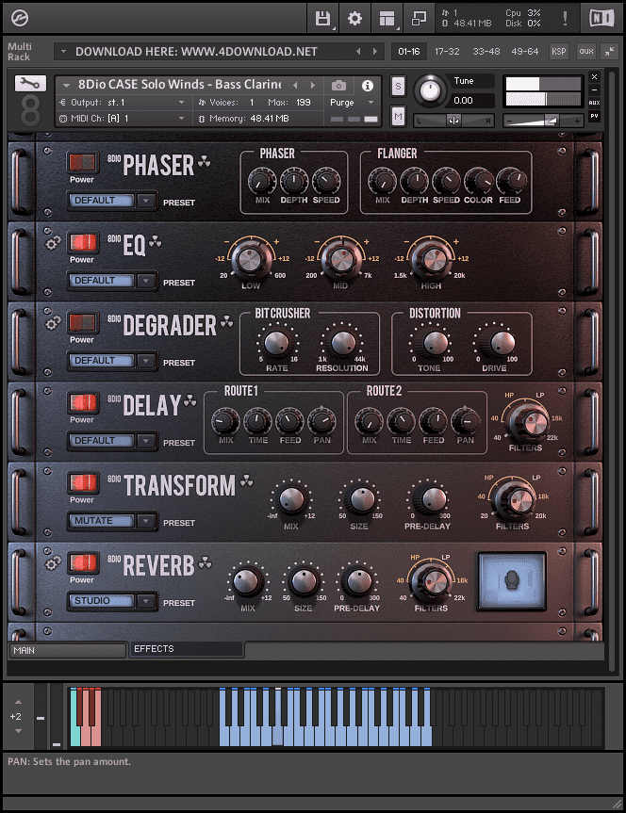626x813 pixels.
Task: Toggle the EQ Power switch
Action: [83, 242]
